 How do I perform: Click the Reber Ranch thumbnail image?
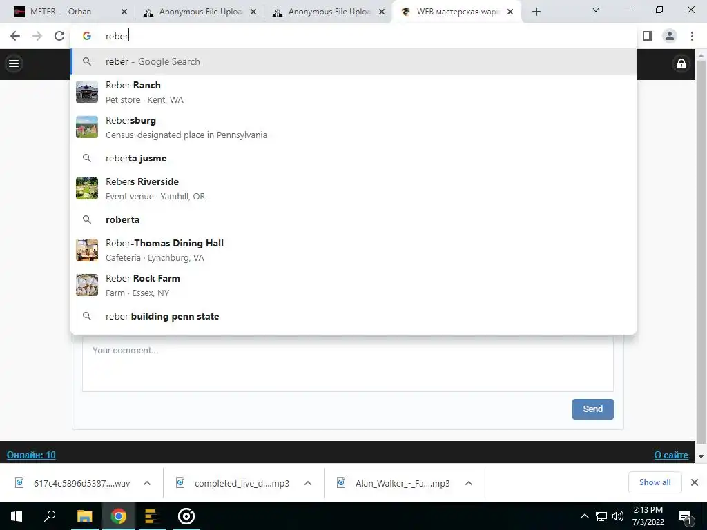(87, 92)
